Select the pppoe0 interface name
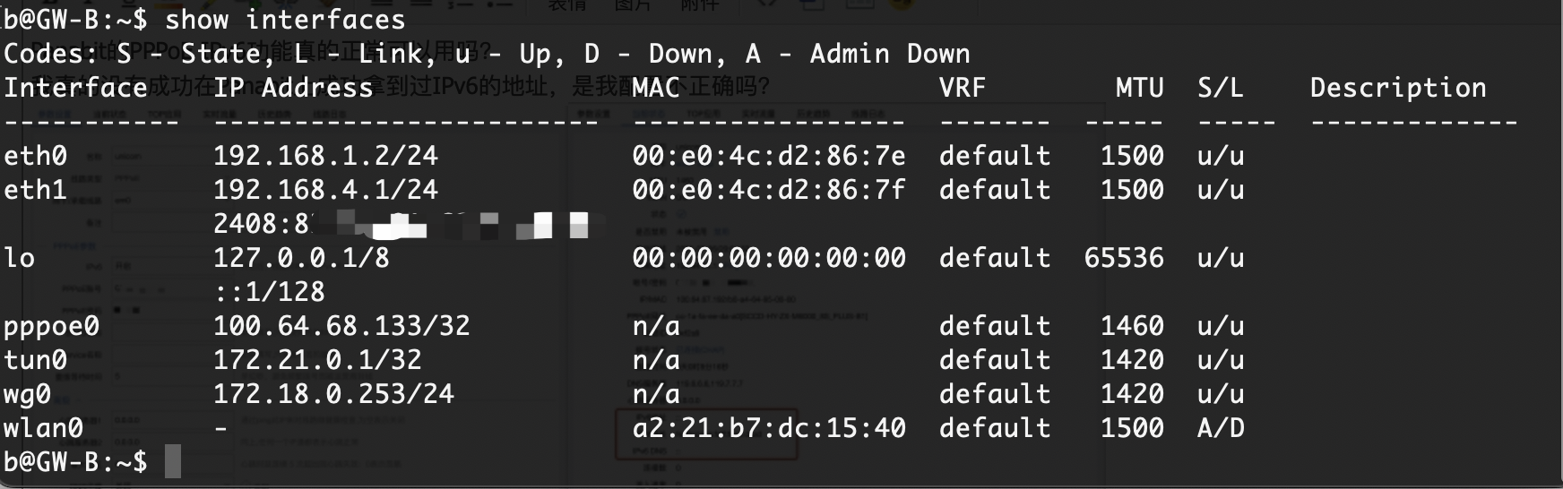Viewport: 1563px width, 489px height. pyautogui.click(x=51, y=327)
